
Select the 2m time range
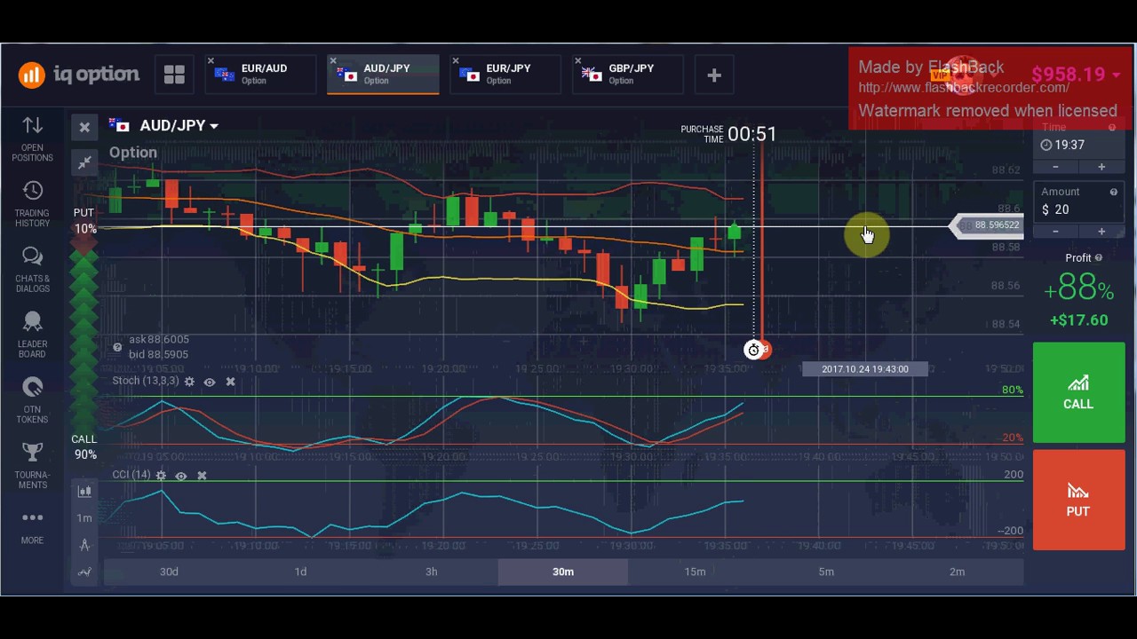(957, 572)
